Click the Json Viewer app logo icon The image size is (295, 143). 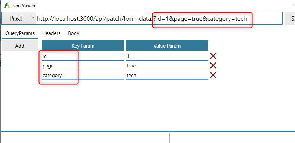click(x=7, y=5)
